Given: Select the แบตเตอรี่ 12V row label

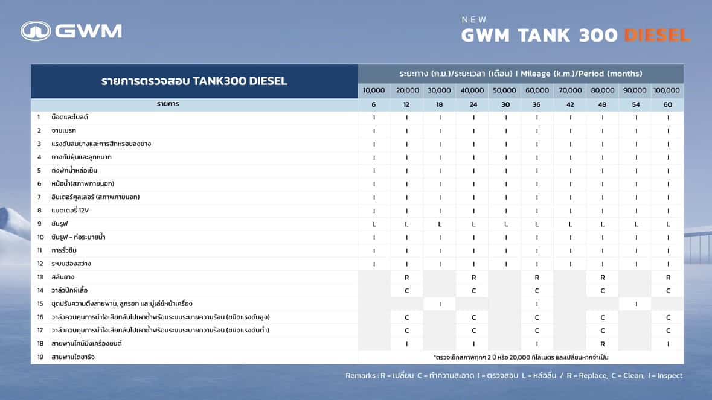Looking at the screenshot, I should pyautogui.click(x=72, y=210).
